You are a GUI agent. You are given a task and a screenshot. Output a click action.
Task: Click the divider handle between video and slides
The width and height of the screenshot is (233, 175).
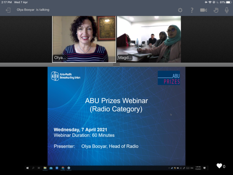point(116,65)
